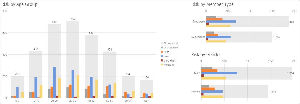The image size is (300, 104).
Task: Click the 20-29 age group axis label
Action: click(x=54, y=101)
